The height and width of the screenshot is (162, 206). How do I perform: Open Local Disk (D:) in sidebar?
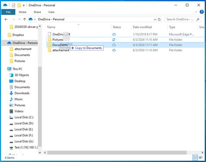click(x=21, y=123)
